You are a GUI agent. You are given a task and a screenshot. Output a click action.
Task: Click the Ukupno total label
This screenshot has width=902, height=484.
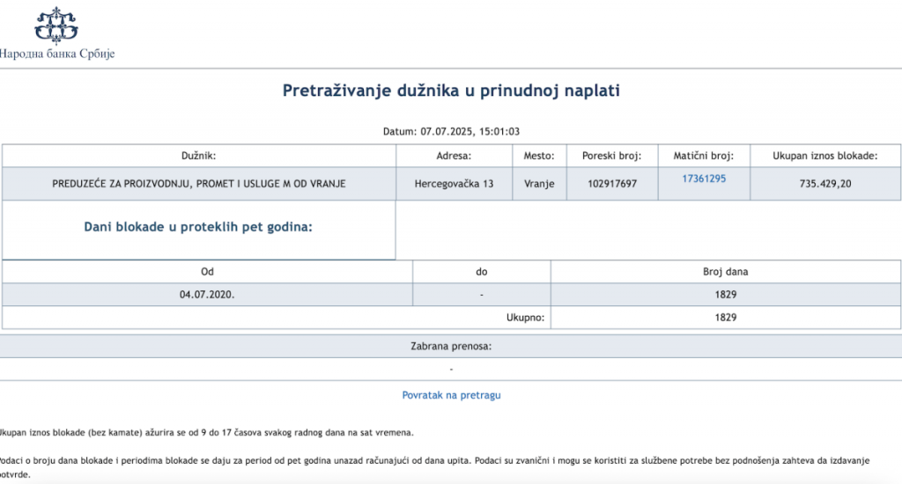(x=525, y=318)
